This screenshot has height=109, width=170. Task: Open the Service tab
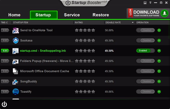(72, 15)
